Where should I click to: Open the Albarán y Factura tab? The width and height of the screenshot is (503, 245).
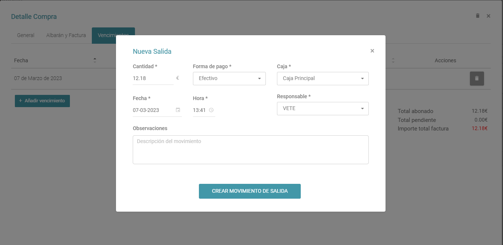(66, 36)
